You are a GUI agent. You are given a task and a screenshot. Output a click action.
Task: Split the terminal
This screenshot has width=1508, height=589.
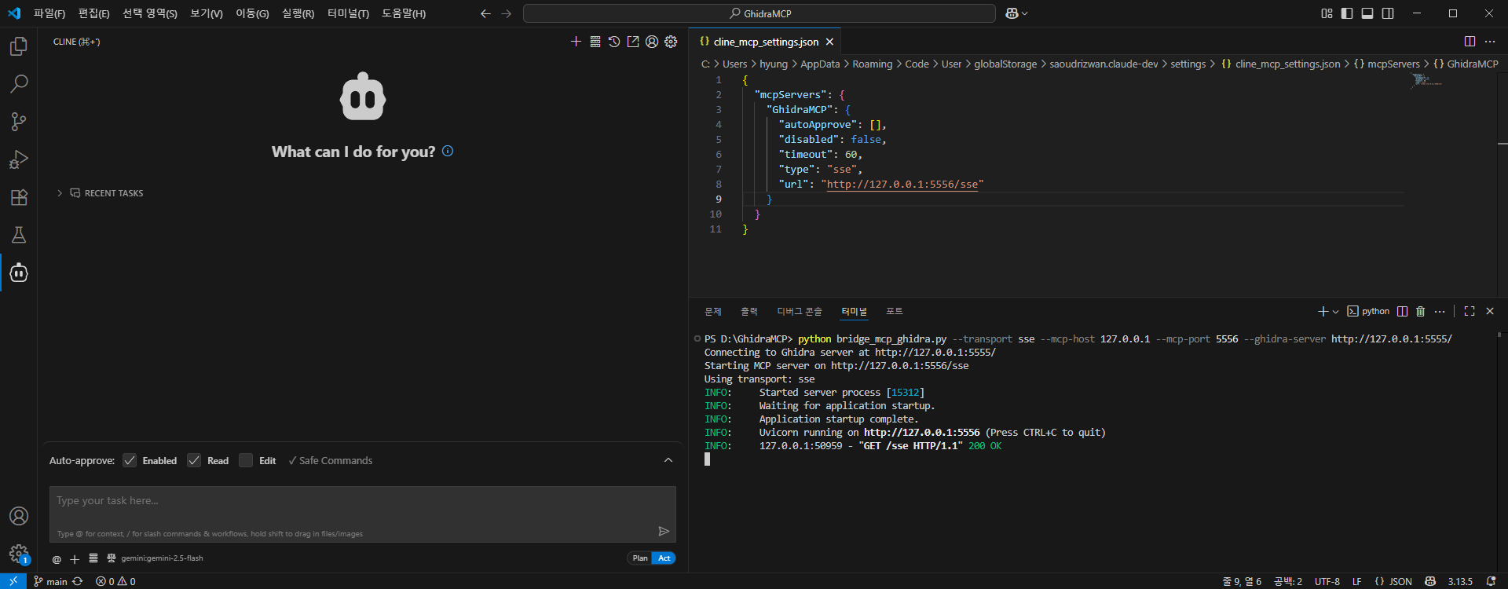1403,311
